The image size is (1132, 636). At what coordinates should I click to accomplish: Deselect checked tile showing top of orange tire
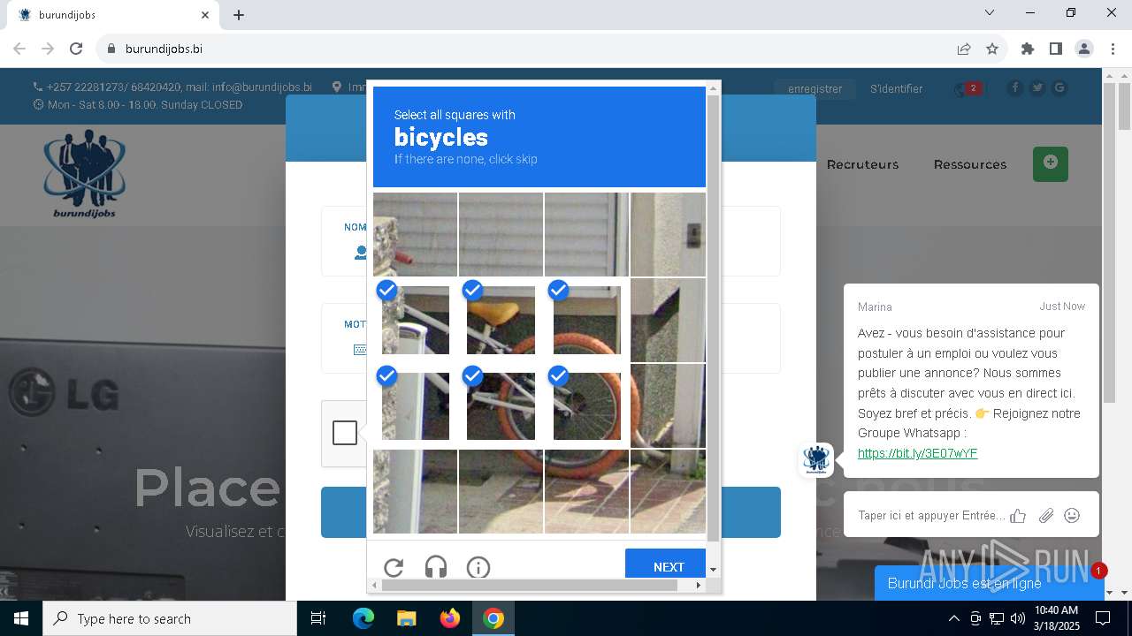tap(586, 320)
